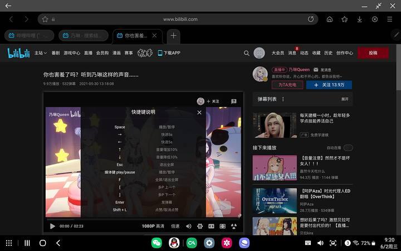Click the 为TA充电 button

(x=287, y=85)
